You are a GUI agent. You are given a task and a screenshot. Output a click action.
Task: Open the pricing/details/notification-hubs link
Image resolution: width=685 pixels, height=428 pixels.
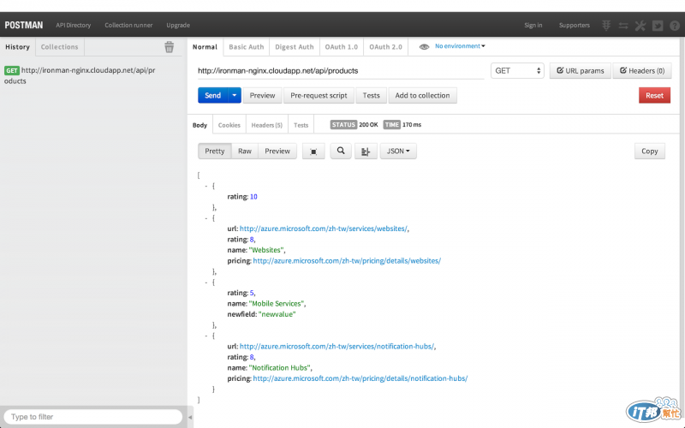[x=360, y=378]
